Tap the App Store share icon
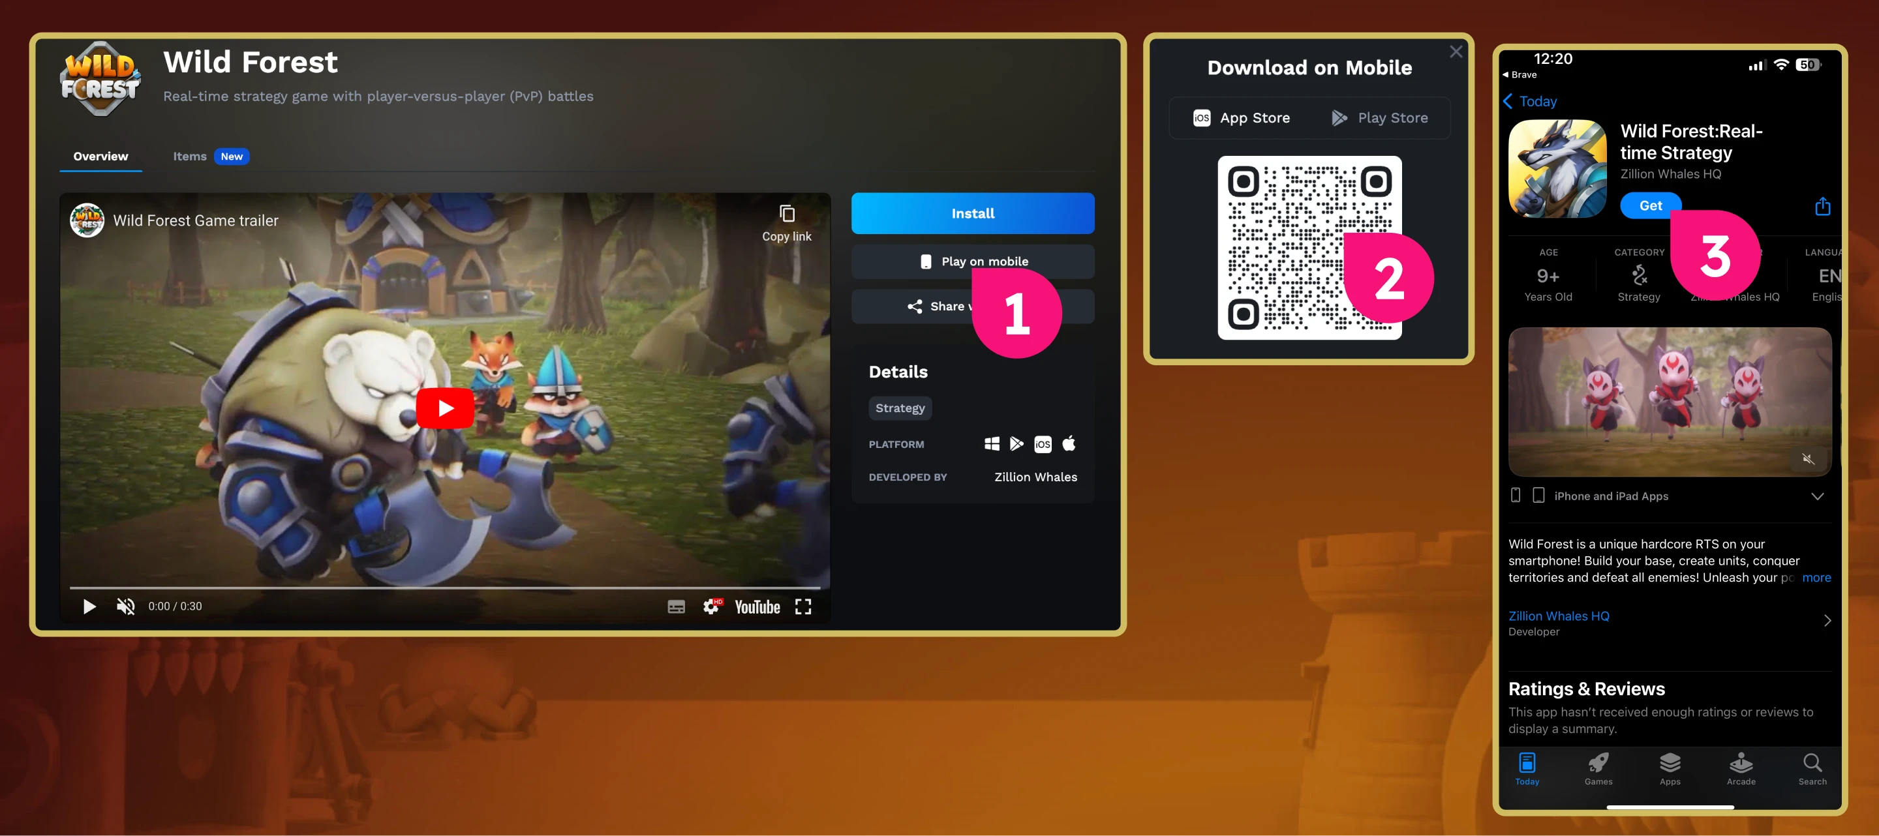1879x836 pixels. coord(1822,206)
